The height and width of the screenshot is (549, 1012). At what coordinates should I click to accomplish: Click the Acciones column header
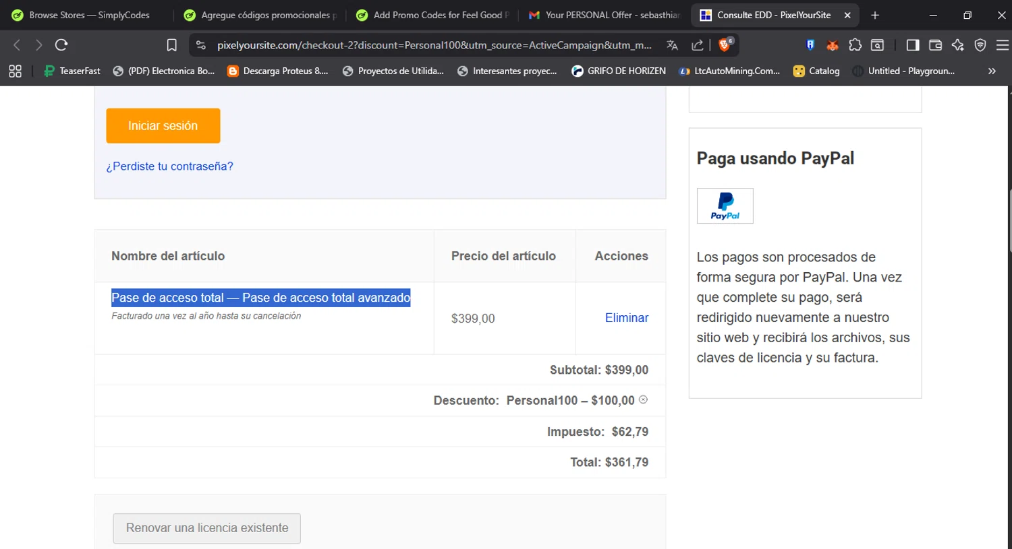[x=621, y=256]
